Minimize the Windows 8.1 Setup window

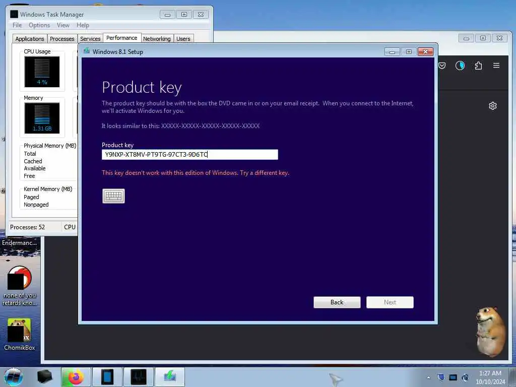pos(392,52)
